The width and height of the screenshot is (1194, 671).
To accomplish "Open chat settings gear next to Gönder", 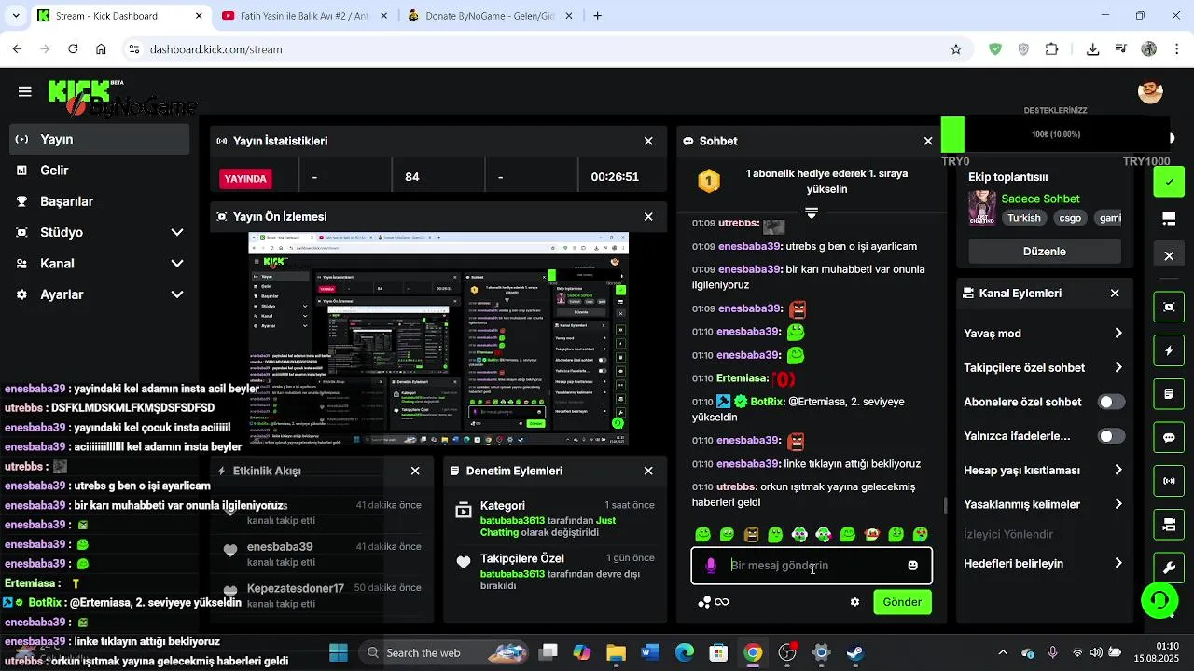I will click(854, 602).
